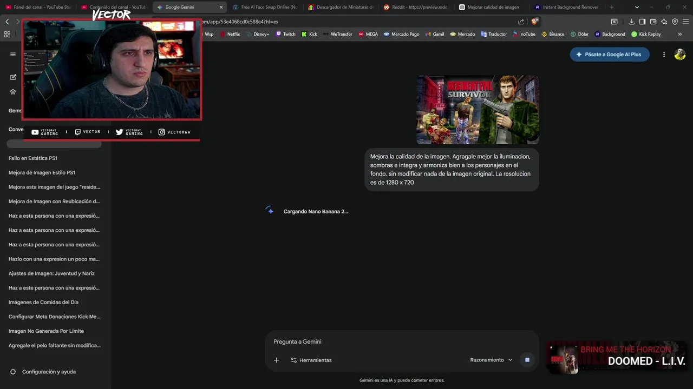Switch to Panel del canal YouTube Studio tab

coord(38,7)
